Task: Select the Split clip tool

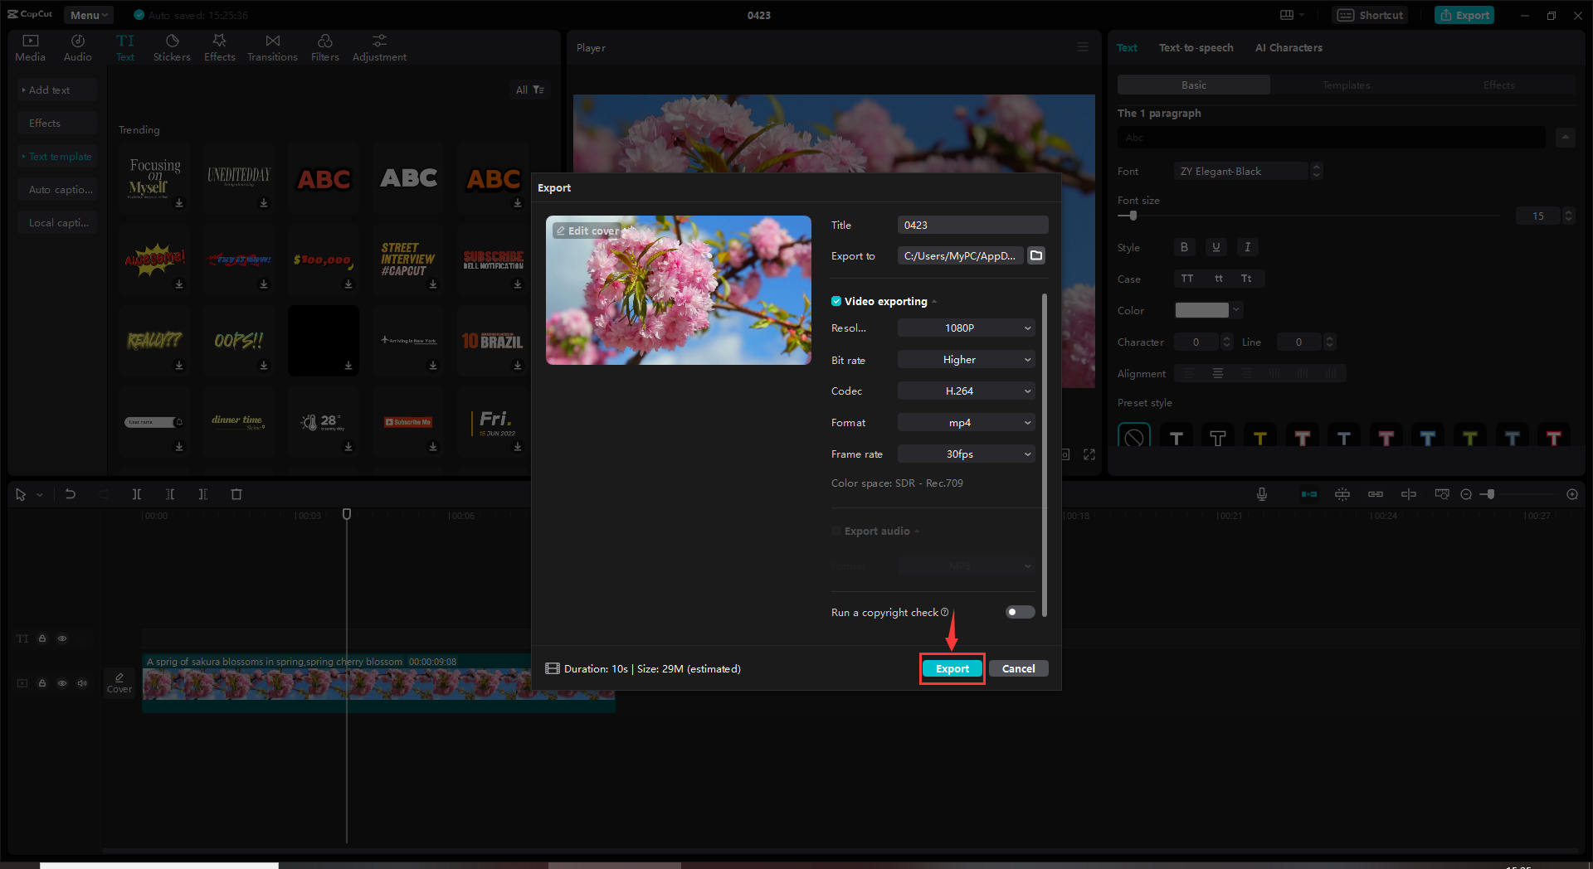Action: coord(137,494)
